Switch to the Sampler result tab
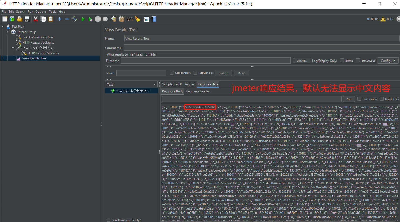Viewport: 400px width, 222px height. click(172, 84)
